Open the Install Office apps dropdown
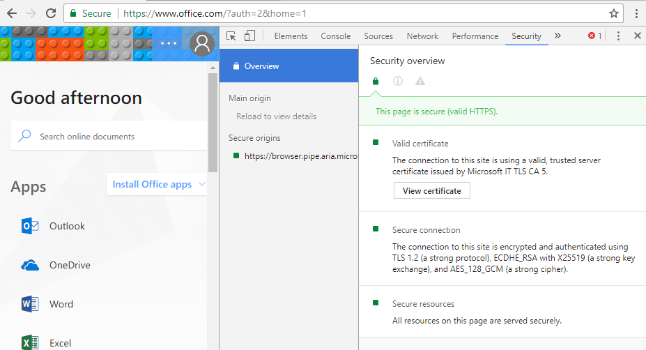The width and height of the screenshot is (646, 350). 157,184
